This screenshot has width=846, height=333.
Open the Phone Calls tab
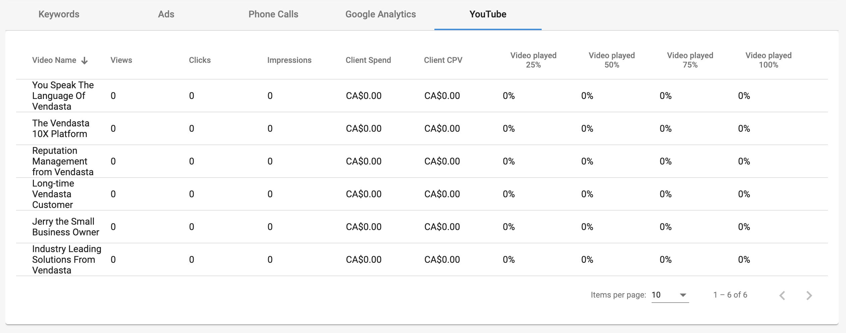(273, 14)
